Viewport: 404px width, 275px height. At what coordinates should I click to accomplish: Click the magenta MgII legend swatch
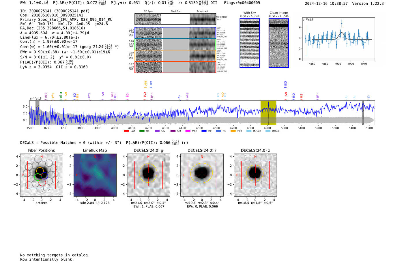[188, 131]
